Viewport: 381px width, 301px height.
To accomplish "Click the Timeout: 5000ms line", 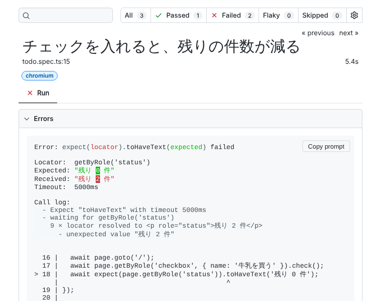I will pos(66,187).
